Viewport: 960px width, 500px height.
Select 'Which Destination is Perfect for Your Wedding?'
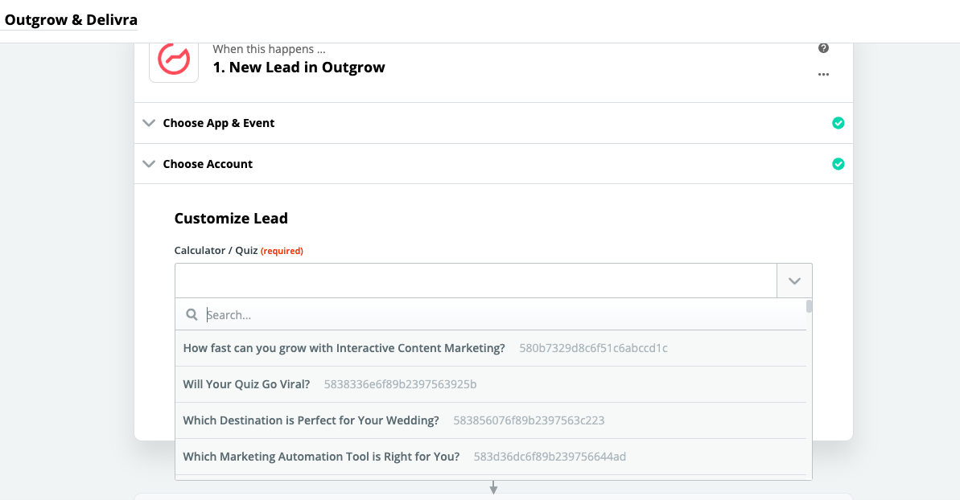point(490,420)
